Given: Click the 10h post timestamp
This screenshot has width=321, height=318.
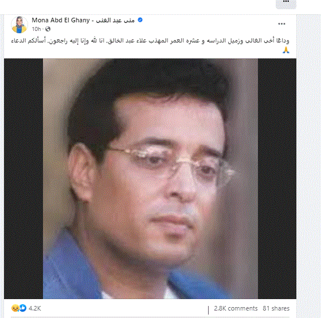Looking at the screenshot, I should click(x=36, y=29).
